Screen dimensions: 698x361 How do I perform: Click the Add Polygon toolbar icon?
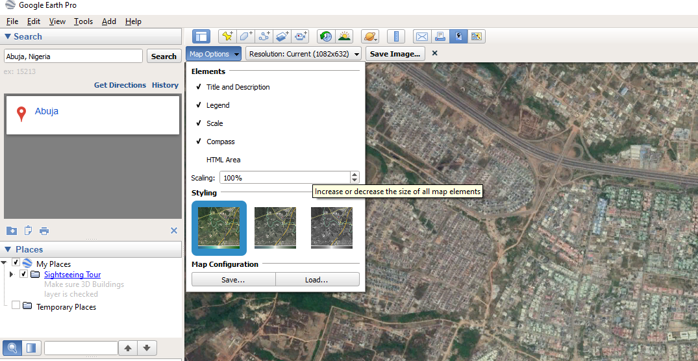pyautogui.click(x=245, y=36)
